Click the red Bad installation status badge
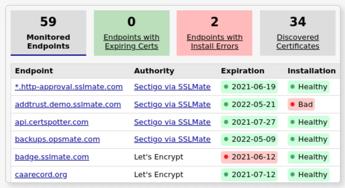 click(x=301, y=105)
